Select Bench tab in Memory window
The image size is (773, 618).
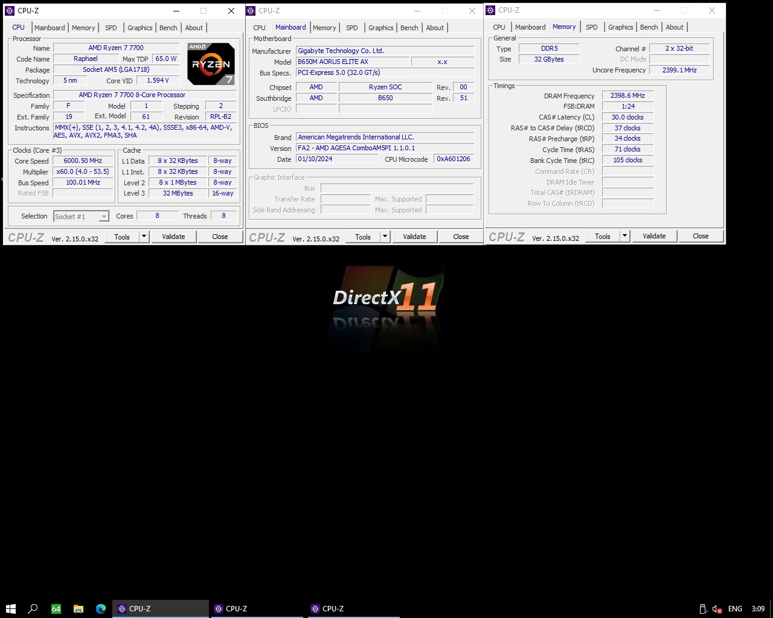(649, 27)
